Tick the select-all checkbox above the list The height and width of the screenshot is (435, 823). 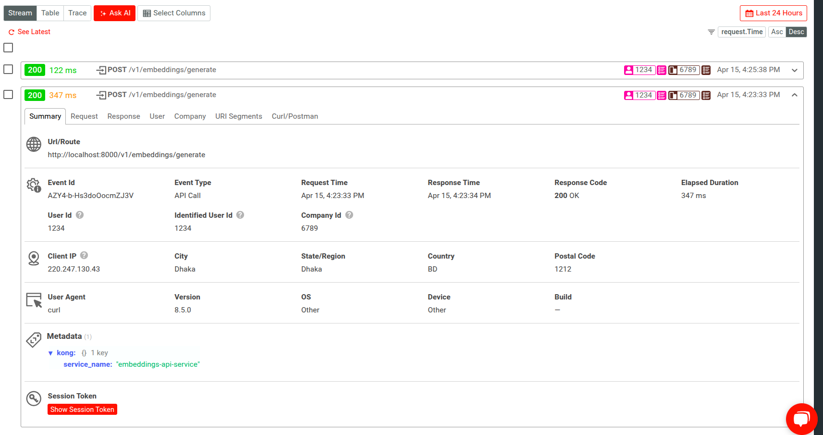(x=8, y=48)
